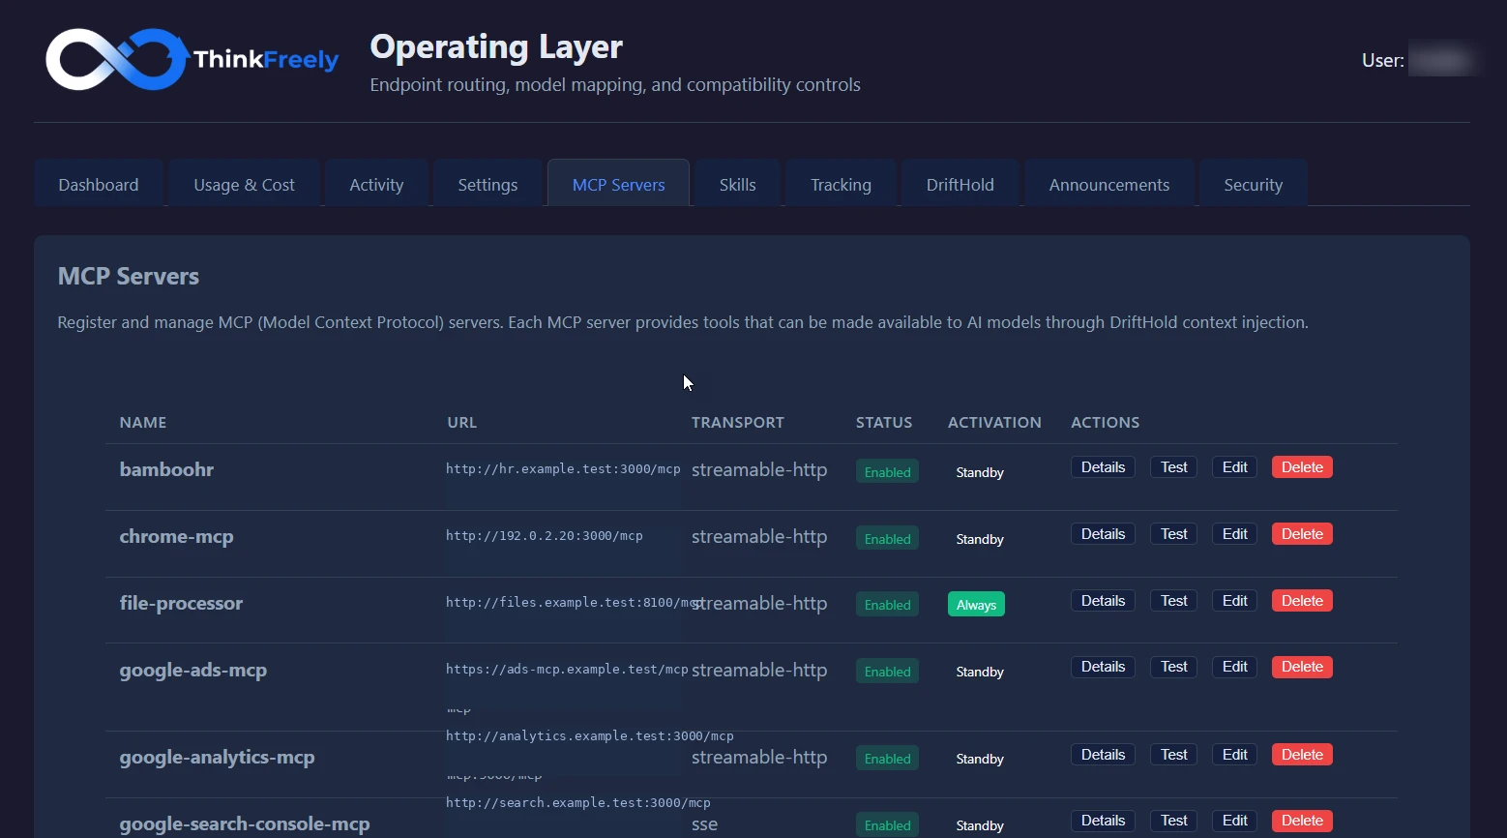Switch to the Tracking tab
Viewport: 1507px width, 838px height.
point(841,184)
